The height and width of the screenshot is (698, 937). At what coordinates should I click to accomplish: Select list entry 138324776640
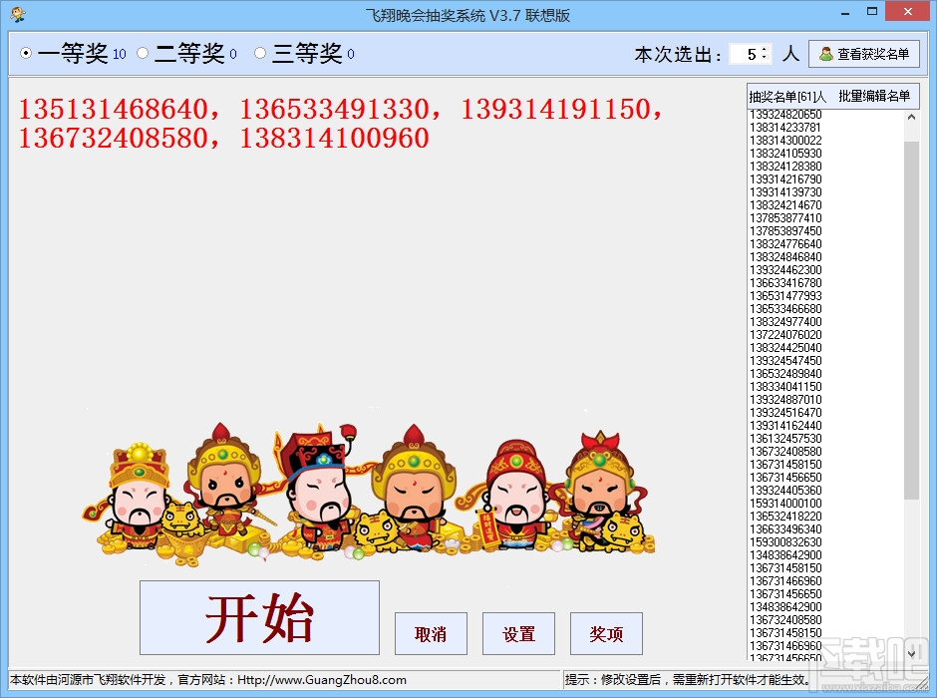[785, 244]
